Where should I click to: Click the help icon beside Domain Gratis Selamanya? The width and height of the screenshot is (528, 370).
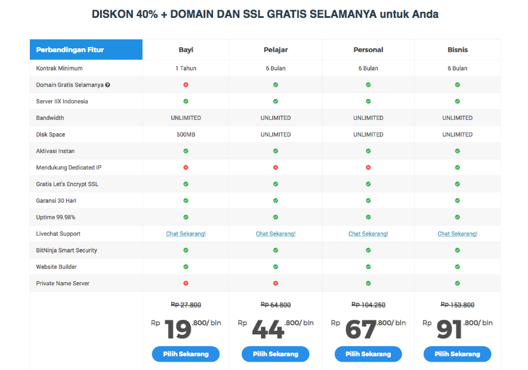107,85
